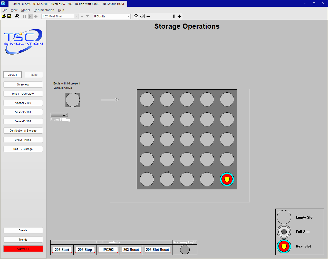Open Unit 3 - Storage screen
Viewport: 328px width, 259px height.
point(23,149)
